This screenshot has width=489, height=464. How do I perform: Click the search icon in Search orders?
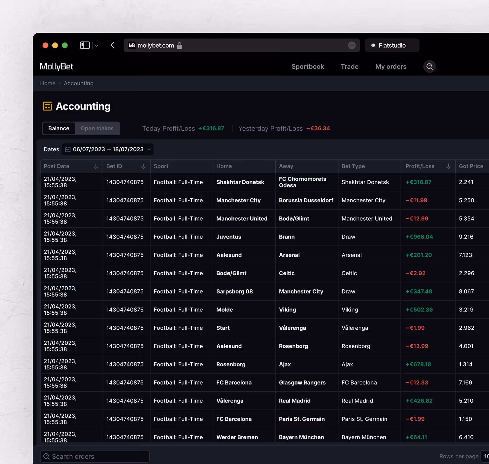(46, 456)
